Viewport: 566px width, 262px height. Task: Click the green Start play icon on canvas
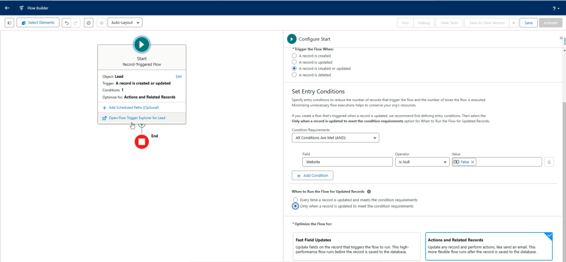(141, 44)
